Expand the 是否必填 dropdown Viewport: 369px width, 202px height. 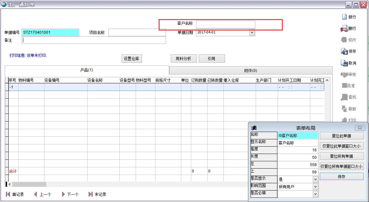(x=315, y=194)
